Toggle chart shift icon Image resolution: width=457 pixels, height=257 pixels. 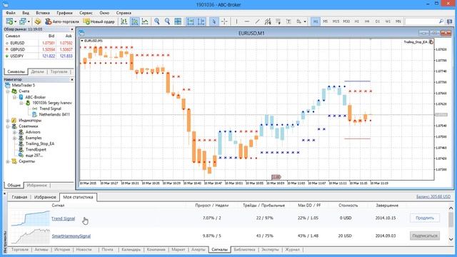pyautogui.click(x=201, y=21)
